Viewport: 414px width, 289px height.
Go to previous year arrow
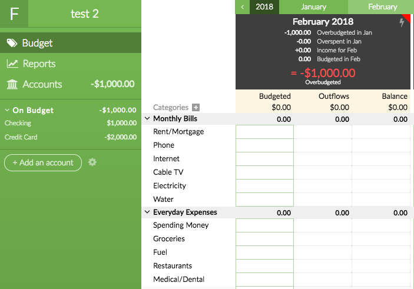[243, 7]
